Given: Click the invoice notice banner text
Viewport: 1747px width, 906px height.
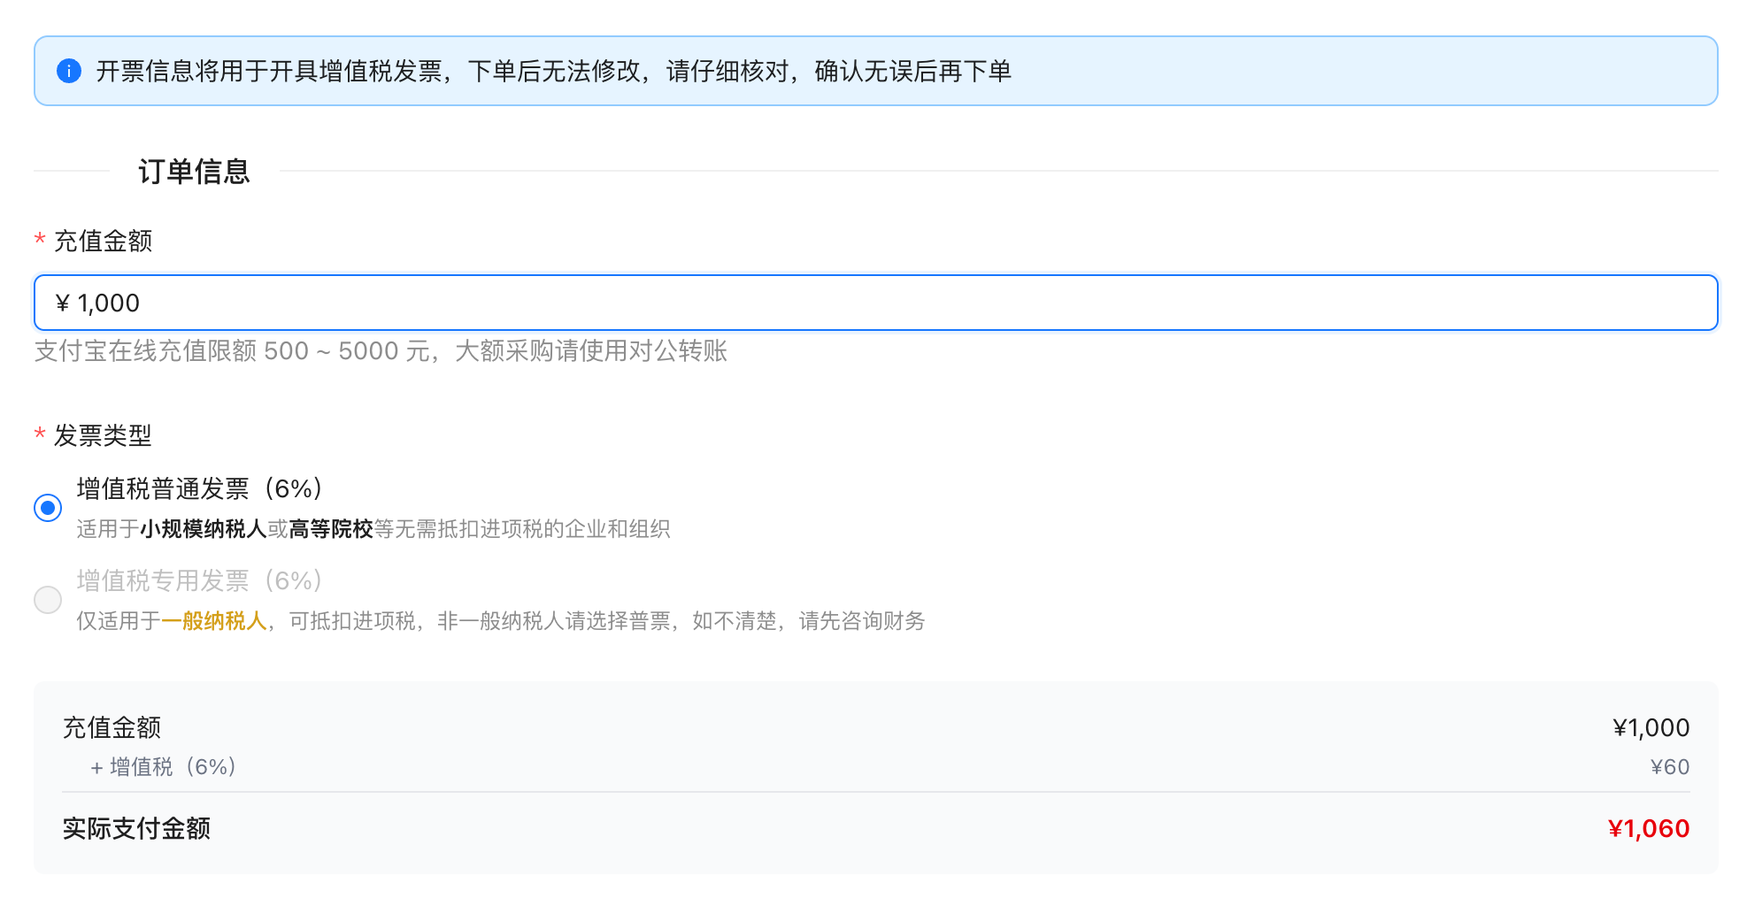Looking at the screenshot, I should click(553, 71).
